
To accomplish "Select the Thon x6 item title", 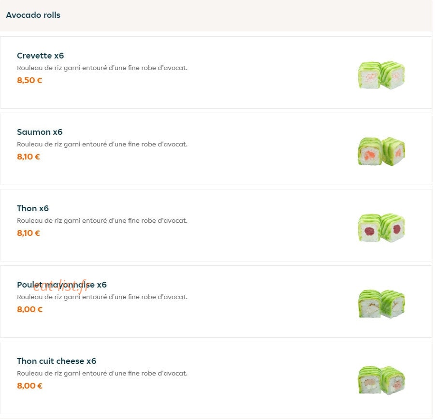I will click(33, 208).
